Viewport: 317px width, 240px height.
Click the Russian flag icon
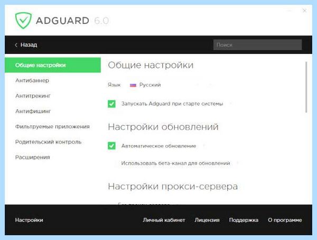(133, 85)
